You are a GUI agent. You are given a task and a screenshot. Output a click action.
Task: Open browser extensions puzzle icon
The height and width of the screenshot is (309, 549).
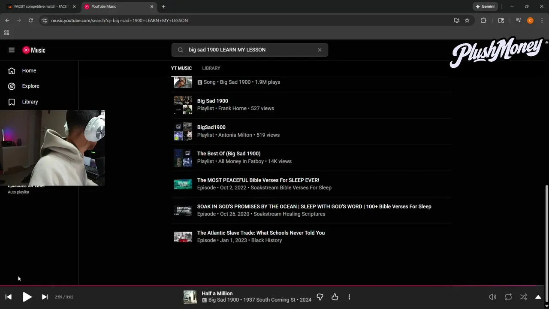(483, 20)
